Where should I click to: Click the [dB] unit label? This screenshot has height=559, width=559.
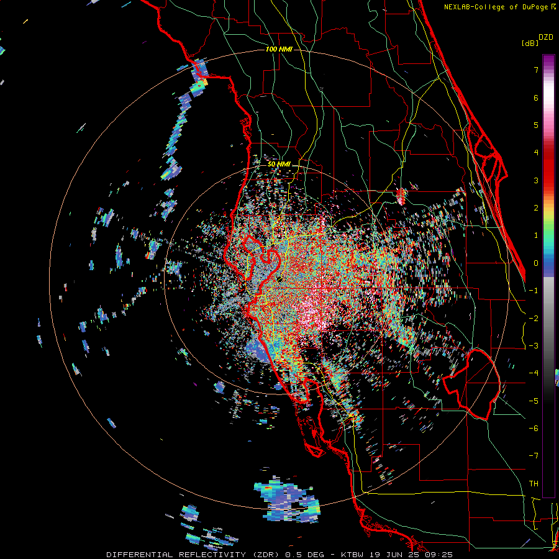(x=530, y=43)
